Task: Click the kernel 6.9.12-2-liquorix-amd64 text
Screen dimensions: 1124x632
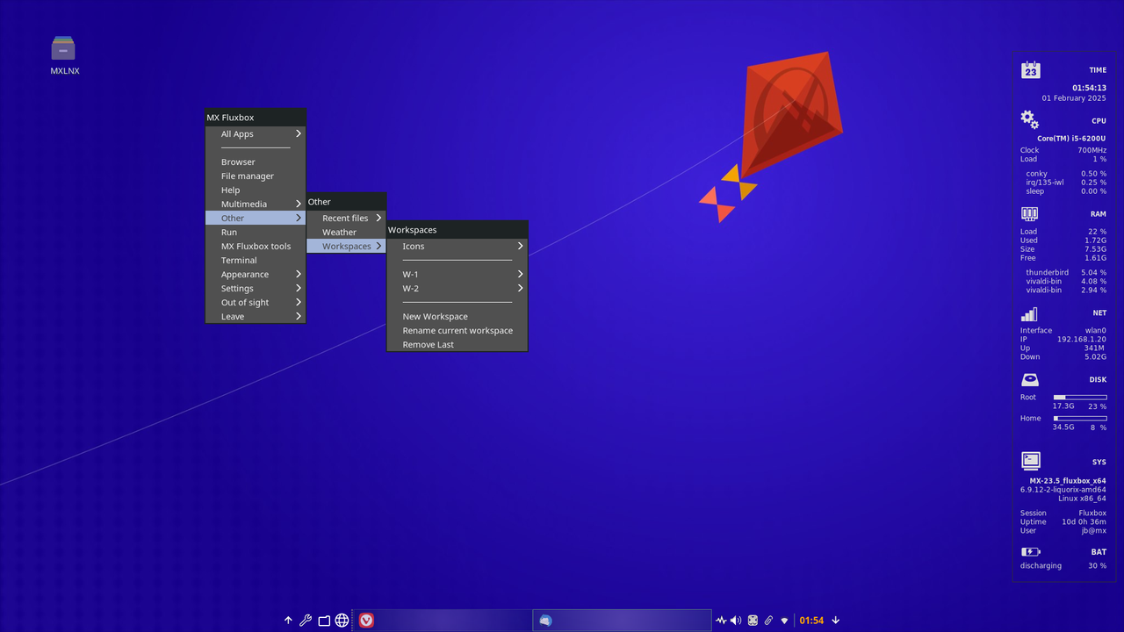Action: coord(1063,490)
